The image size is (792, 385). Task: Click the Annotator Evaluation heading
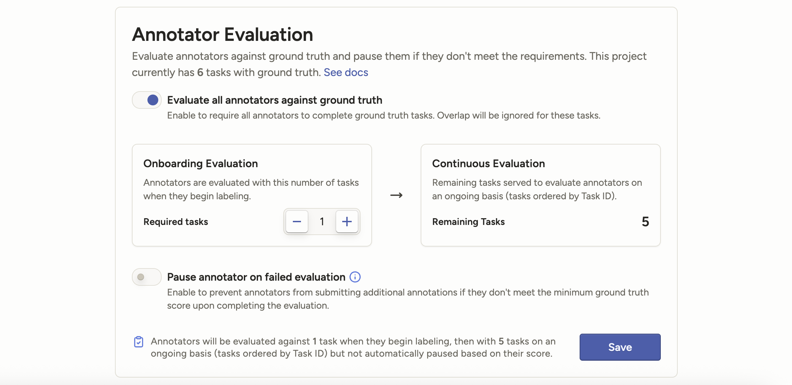[223, 34]
